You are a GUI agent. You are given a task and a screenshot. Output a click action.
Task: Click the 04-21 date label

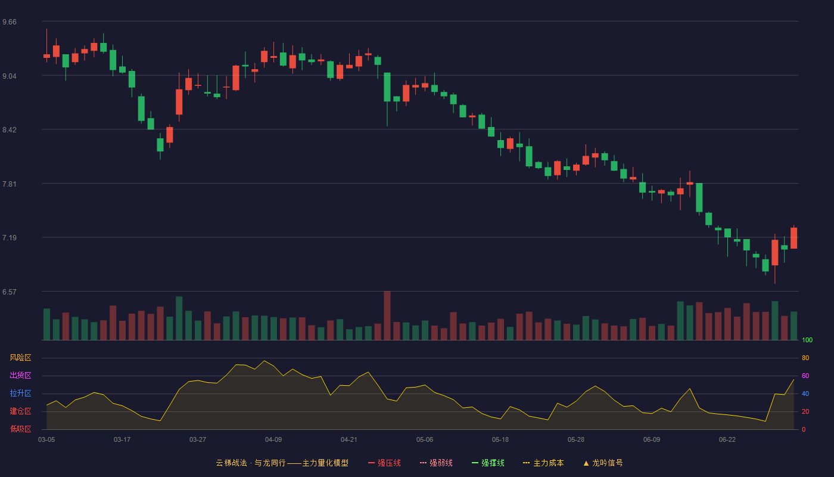[349, 439]
